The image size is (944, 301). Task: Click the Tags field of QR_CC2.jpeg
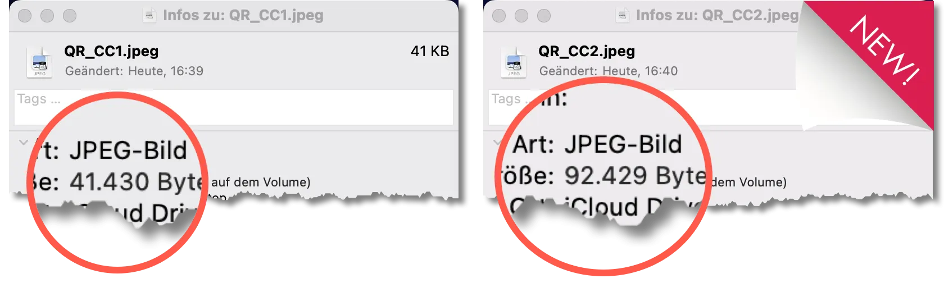coord(641,107)
